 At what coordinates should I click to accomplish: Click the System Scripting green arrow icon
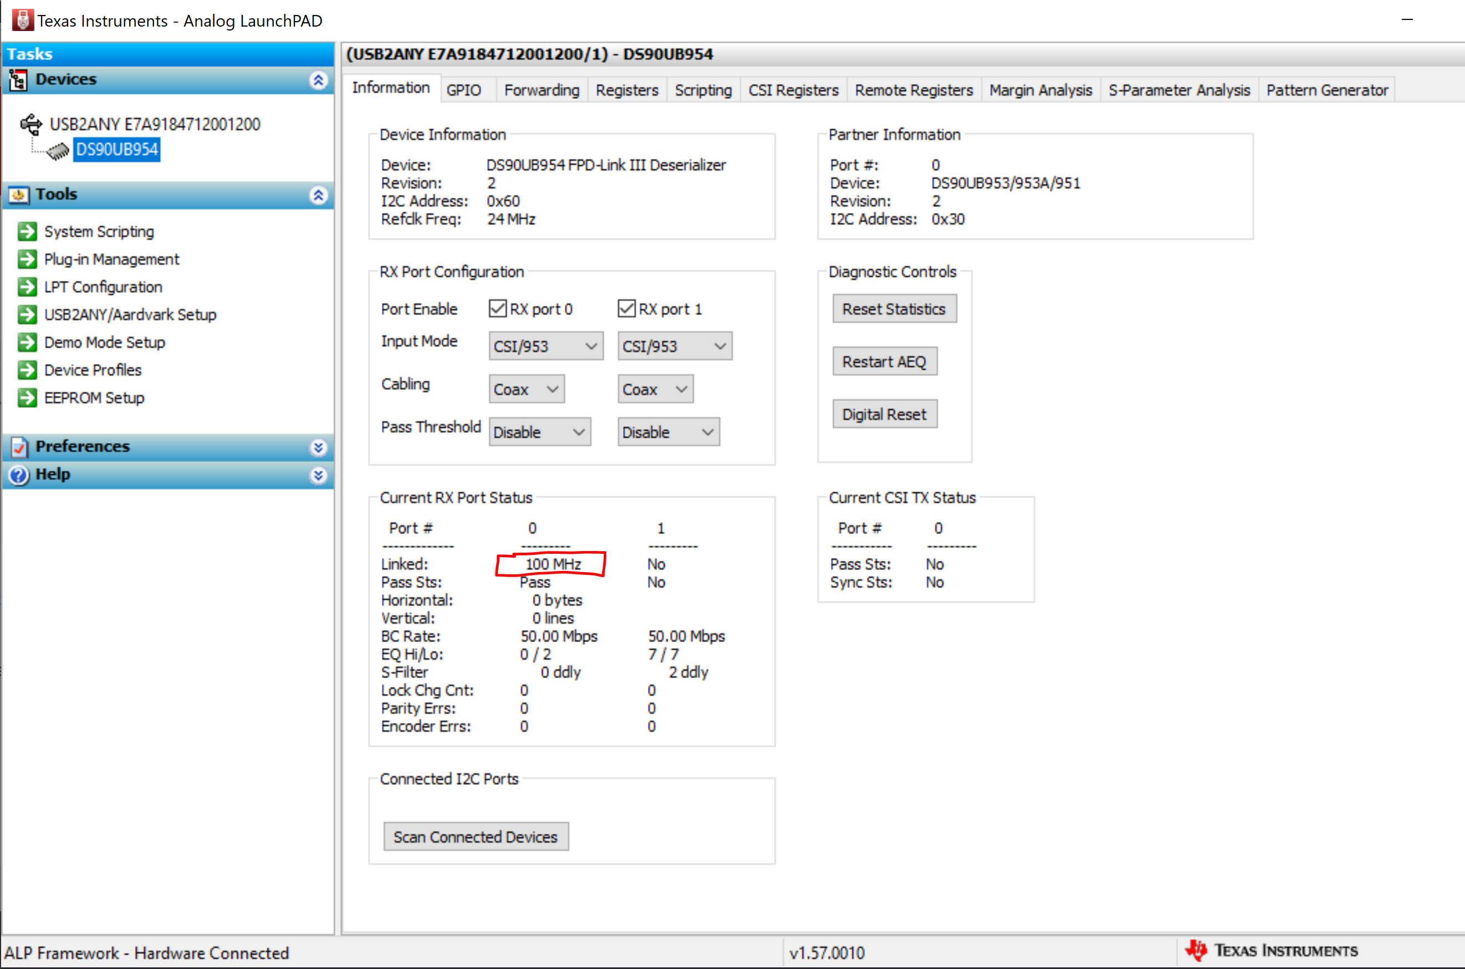(x=27, y=231)
